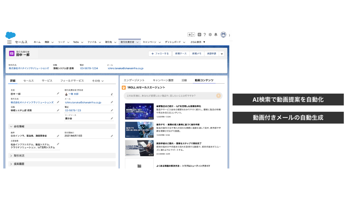This screenshot has height=198, width=353.
Task: Open the その他 tab dropdown
Action: pos(98,81)
